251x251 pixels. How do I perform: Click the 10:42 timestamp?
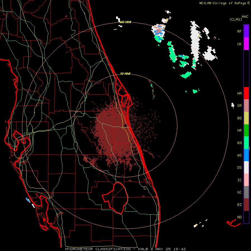180,249
